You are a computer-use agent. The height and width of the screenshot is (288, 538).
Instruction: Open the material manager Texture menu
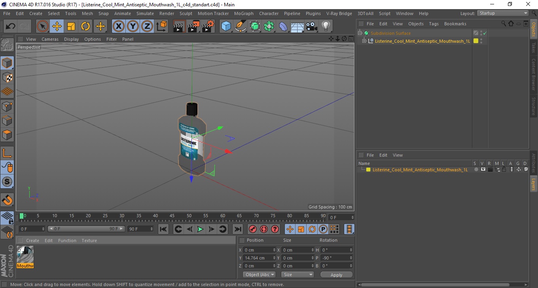[x=89, y=241]
